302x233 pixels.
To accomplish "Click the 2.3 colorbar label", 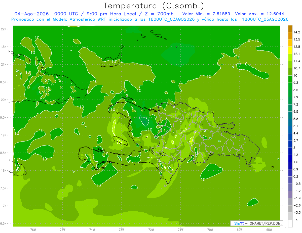I will point(296,155).
